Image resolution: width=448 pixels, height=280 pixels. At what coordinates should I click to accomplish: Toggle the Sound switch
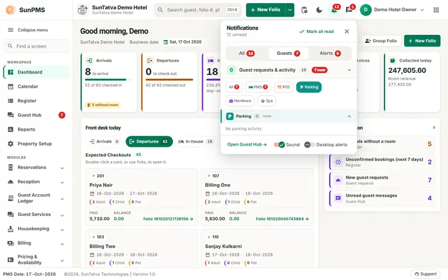point(279,144)
